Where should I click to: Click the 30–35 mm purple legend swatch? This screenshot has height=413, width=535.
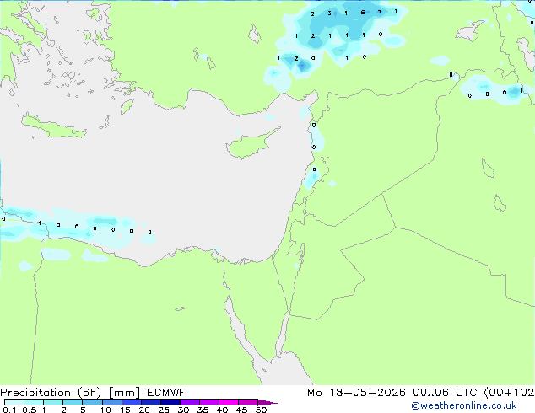coord(189,402)
